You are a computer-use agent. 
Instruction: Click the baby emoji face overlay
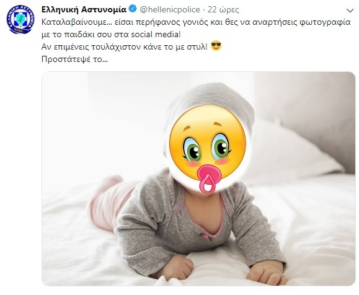[x=208, y=149]
